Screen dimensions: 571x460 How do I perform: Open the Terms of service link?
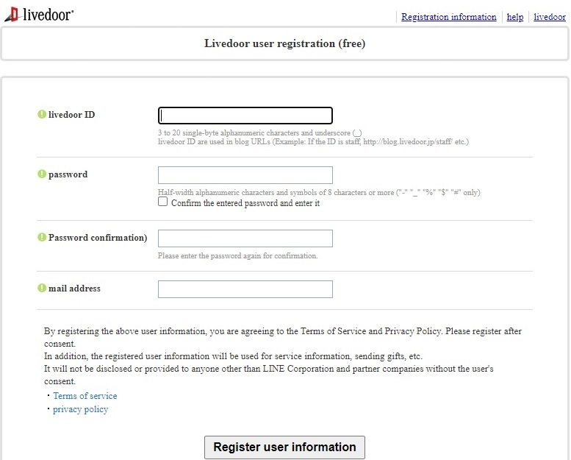coord(85,396)
